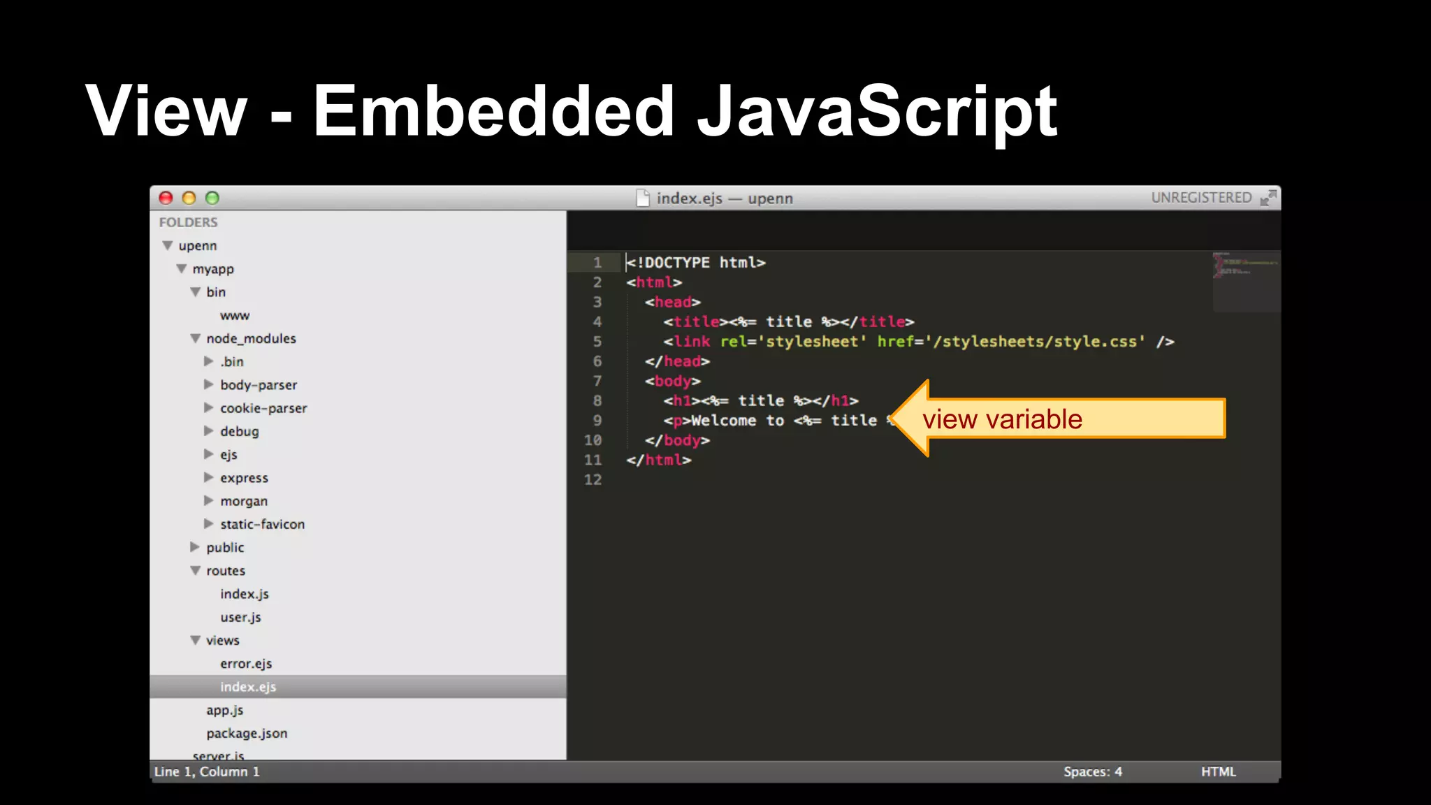Click line number 12 in gutter
Screen dimensions: 1431x805
coord(593,480)
